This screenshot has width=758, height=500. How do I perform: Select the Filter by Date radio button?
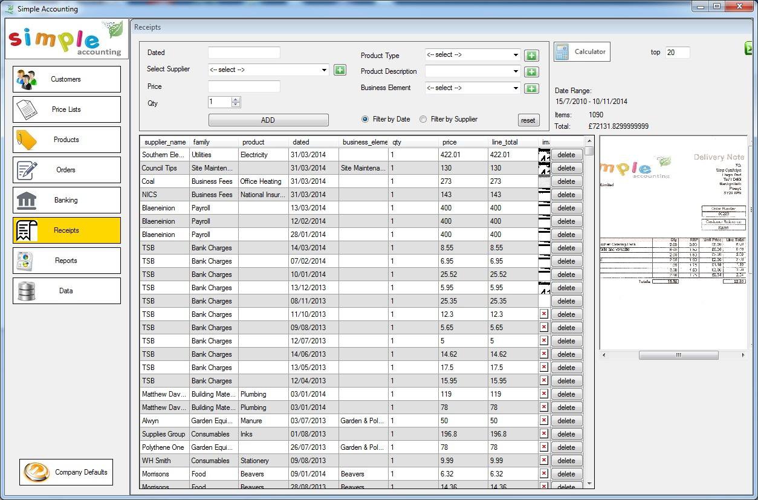(365, 119)
